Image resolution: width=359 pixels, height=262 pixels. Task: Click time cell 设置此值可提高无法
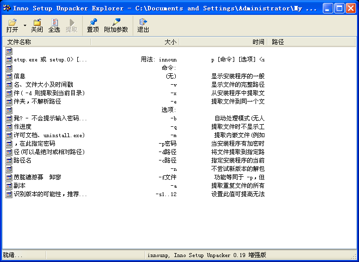pos(238,194)
